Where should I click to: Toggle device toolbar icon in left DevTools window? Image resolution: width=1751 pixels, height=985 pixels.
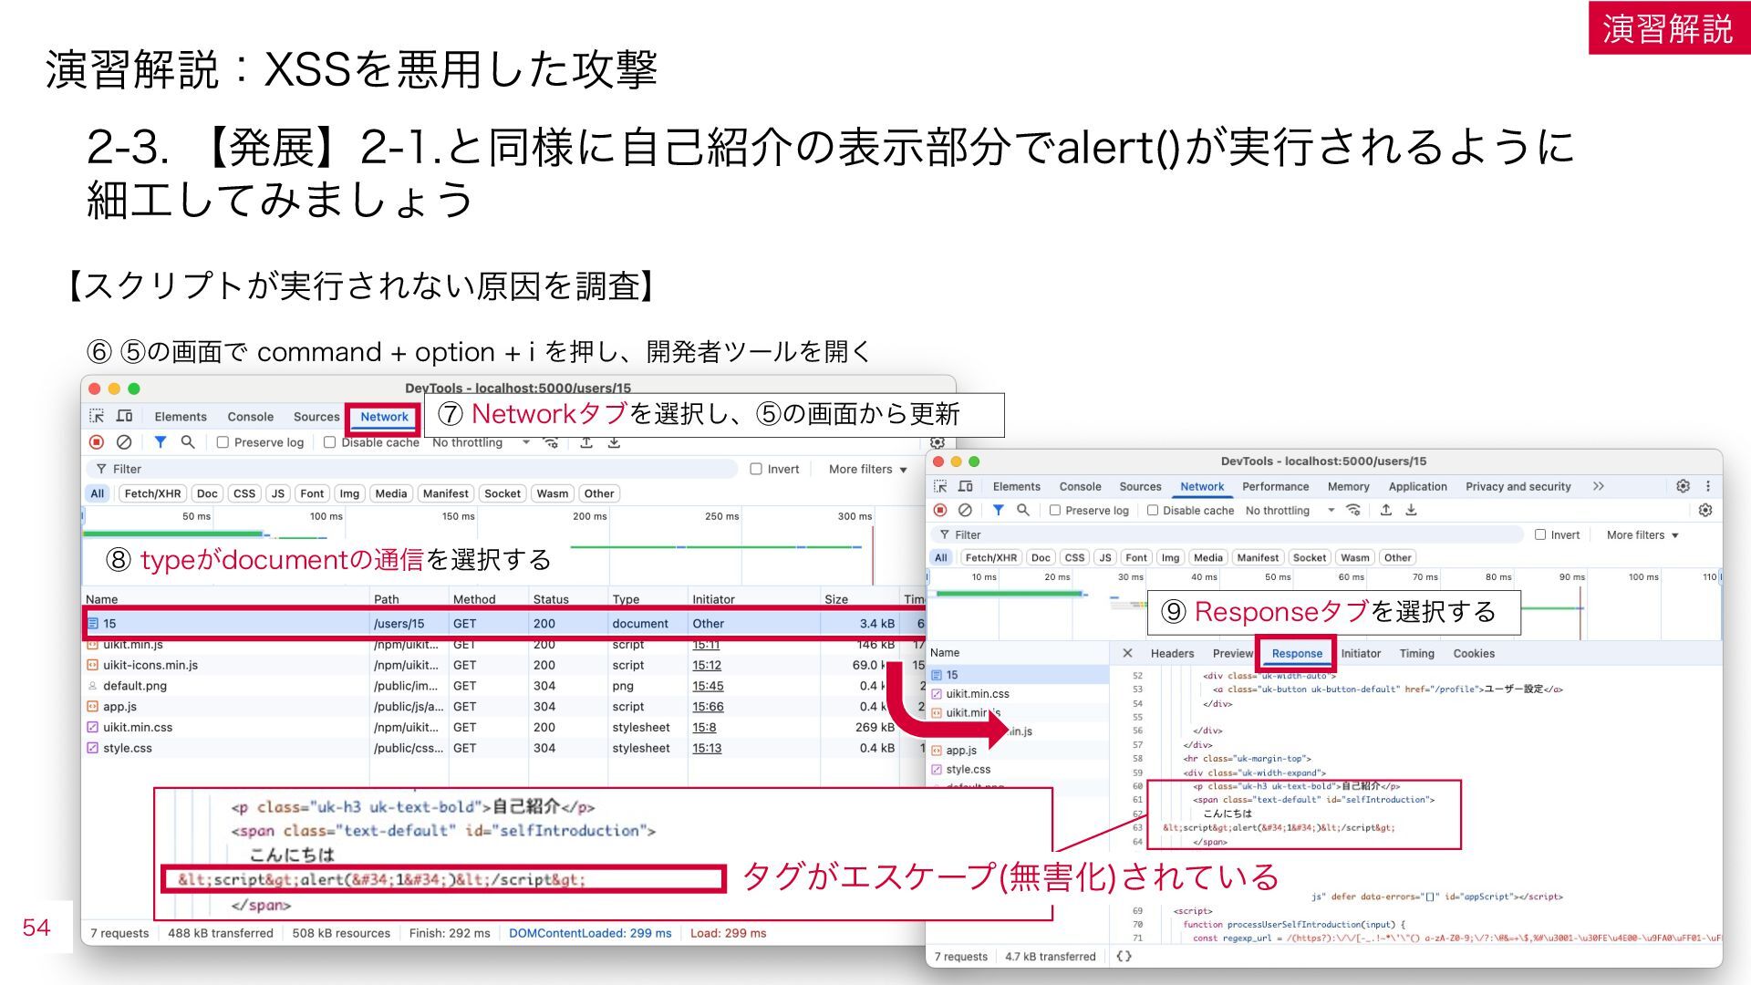[x=125, y=417]
